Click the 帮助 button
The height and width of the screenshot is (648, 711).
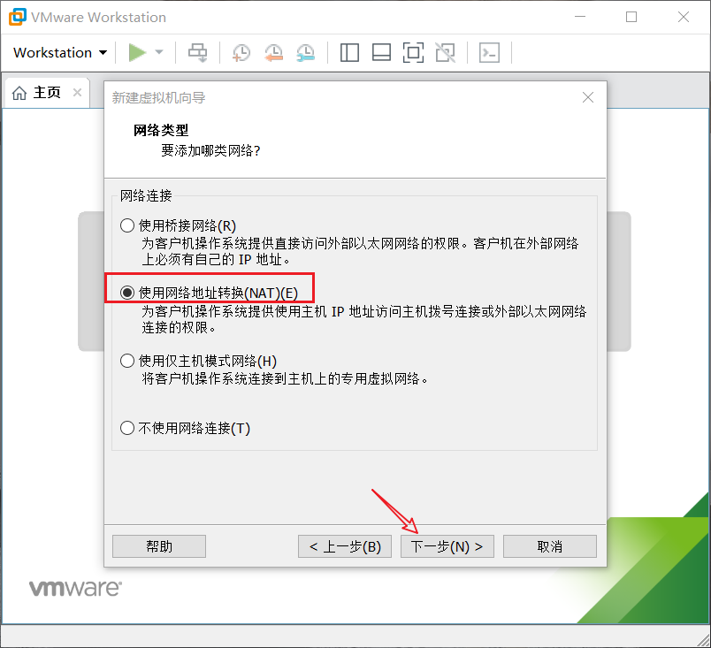click(x=159, y=546)
